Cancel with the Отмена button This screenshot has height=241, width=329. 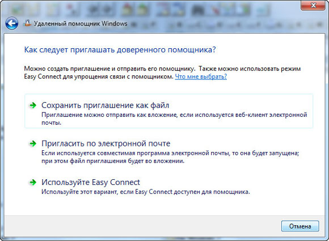coord(300,226)
